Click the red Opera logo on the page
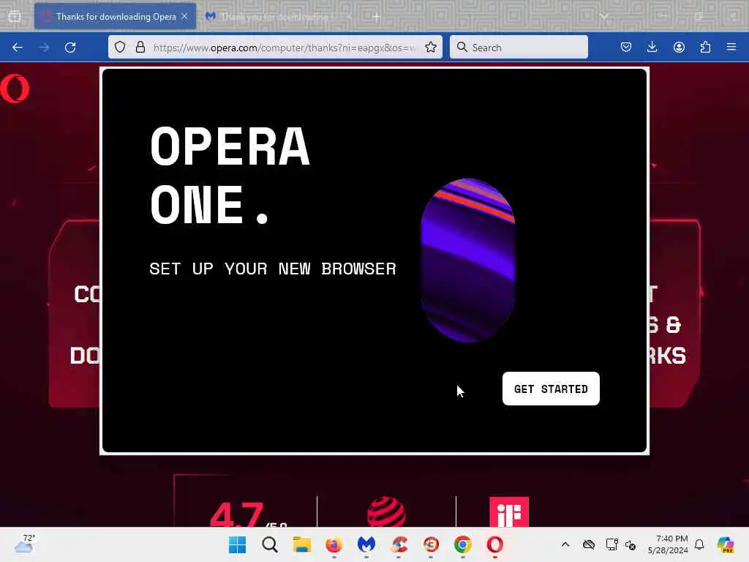 tap(15, 89)
